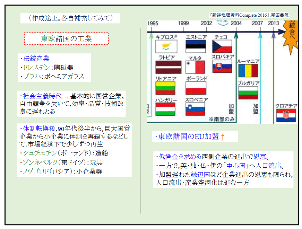Click the Croatia (クロアチア) flag
Image resolution: width=302 pixels, height=229 pixels.
point(286,115)
